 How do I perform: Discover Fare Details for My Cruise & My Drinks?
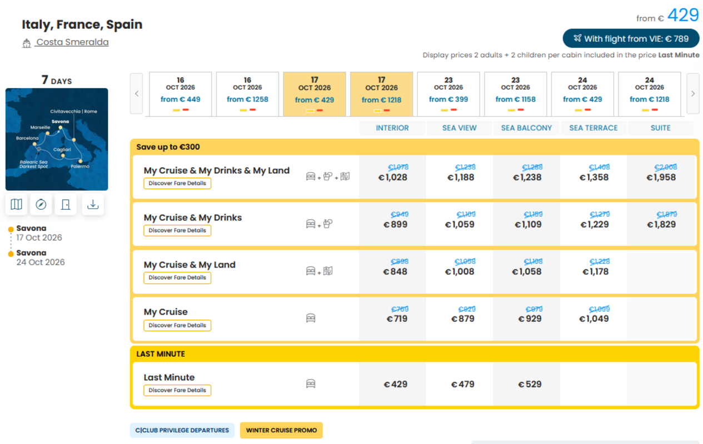[177, 230]
